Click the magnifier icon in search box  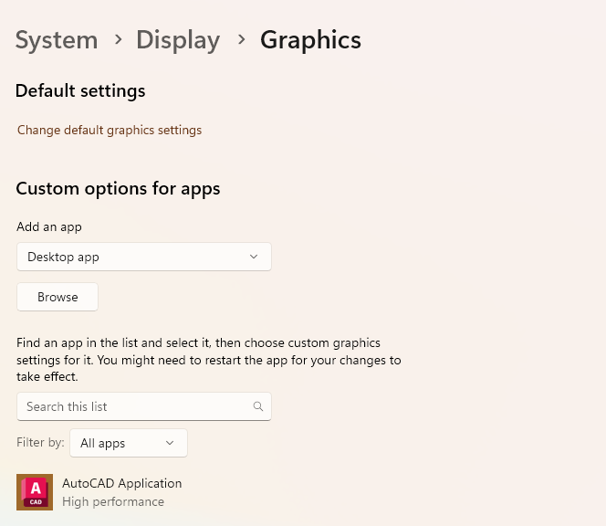pyautogui.click(x=258, y=406)
